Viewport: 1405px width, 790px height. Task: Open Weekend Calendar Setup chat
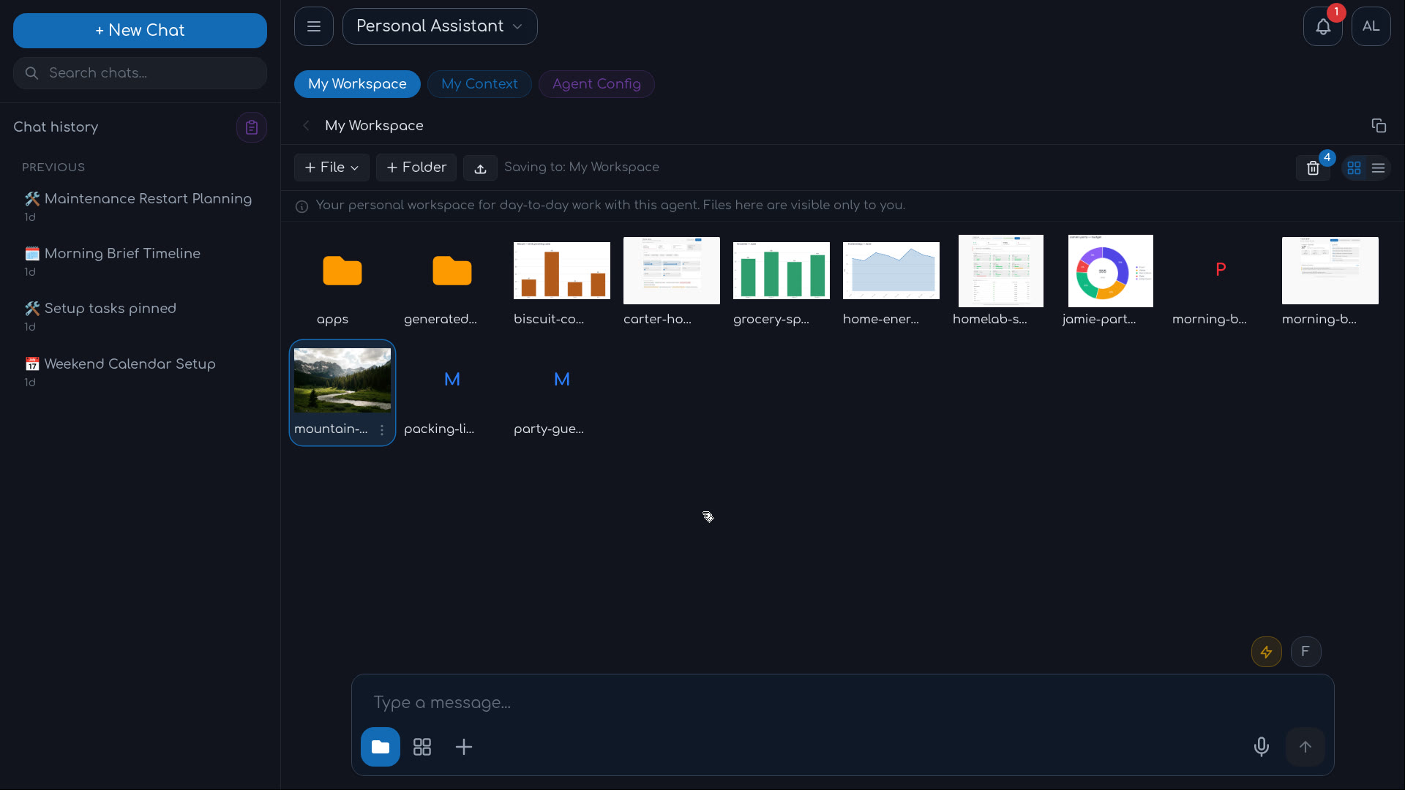(140, 372)
